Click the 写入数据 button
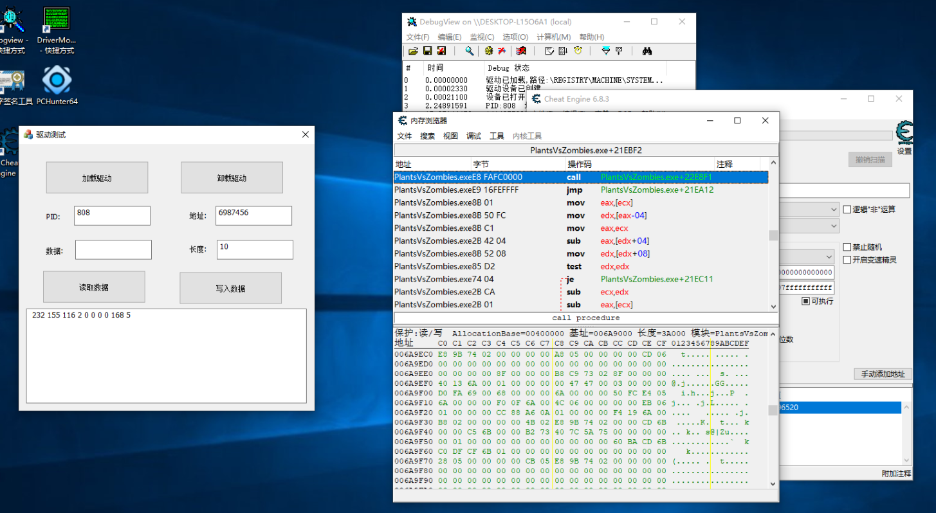936x513 pixels. point(230,288)
